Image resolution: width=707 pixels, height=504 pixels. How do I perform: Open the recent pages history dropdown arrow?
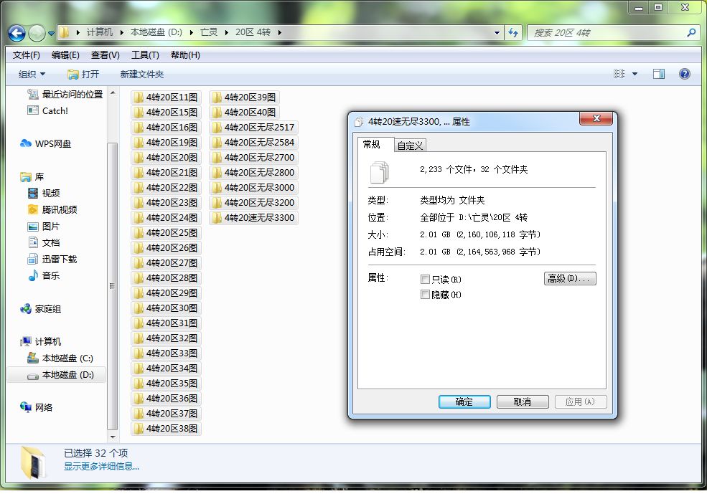51,33
